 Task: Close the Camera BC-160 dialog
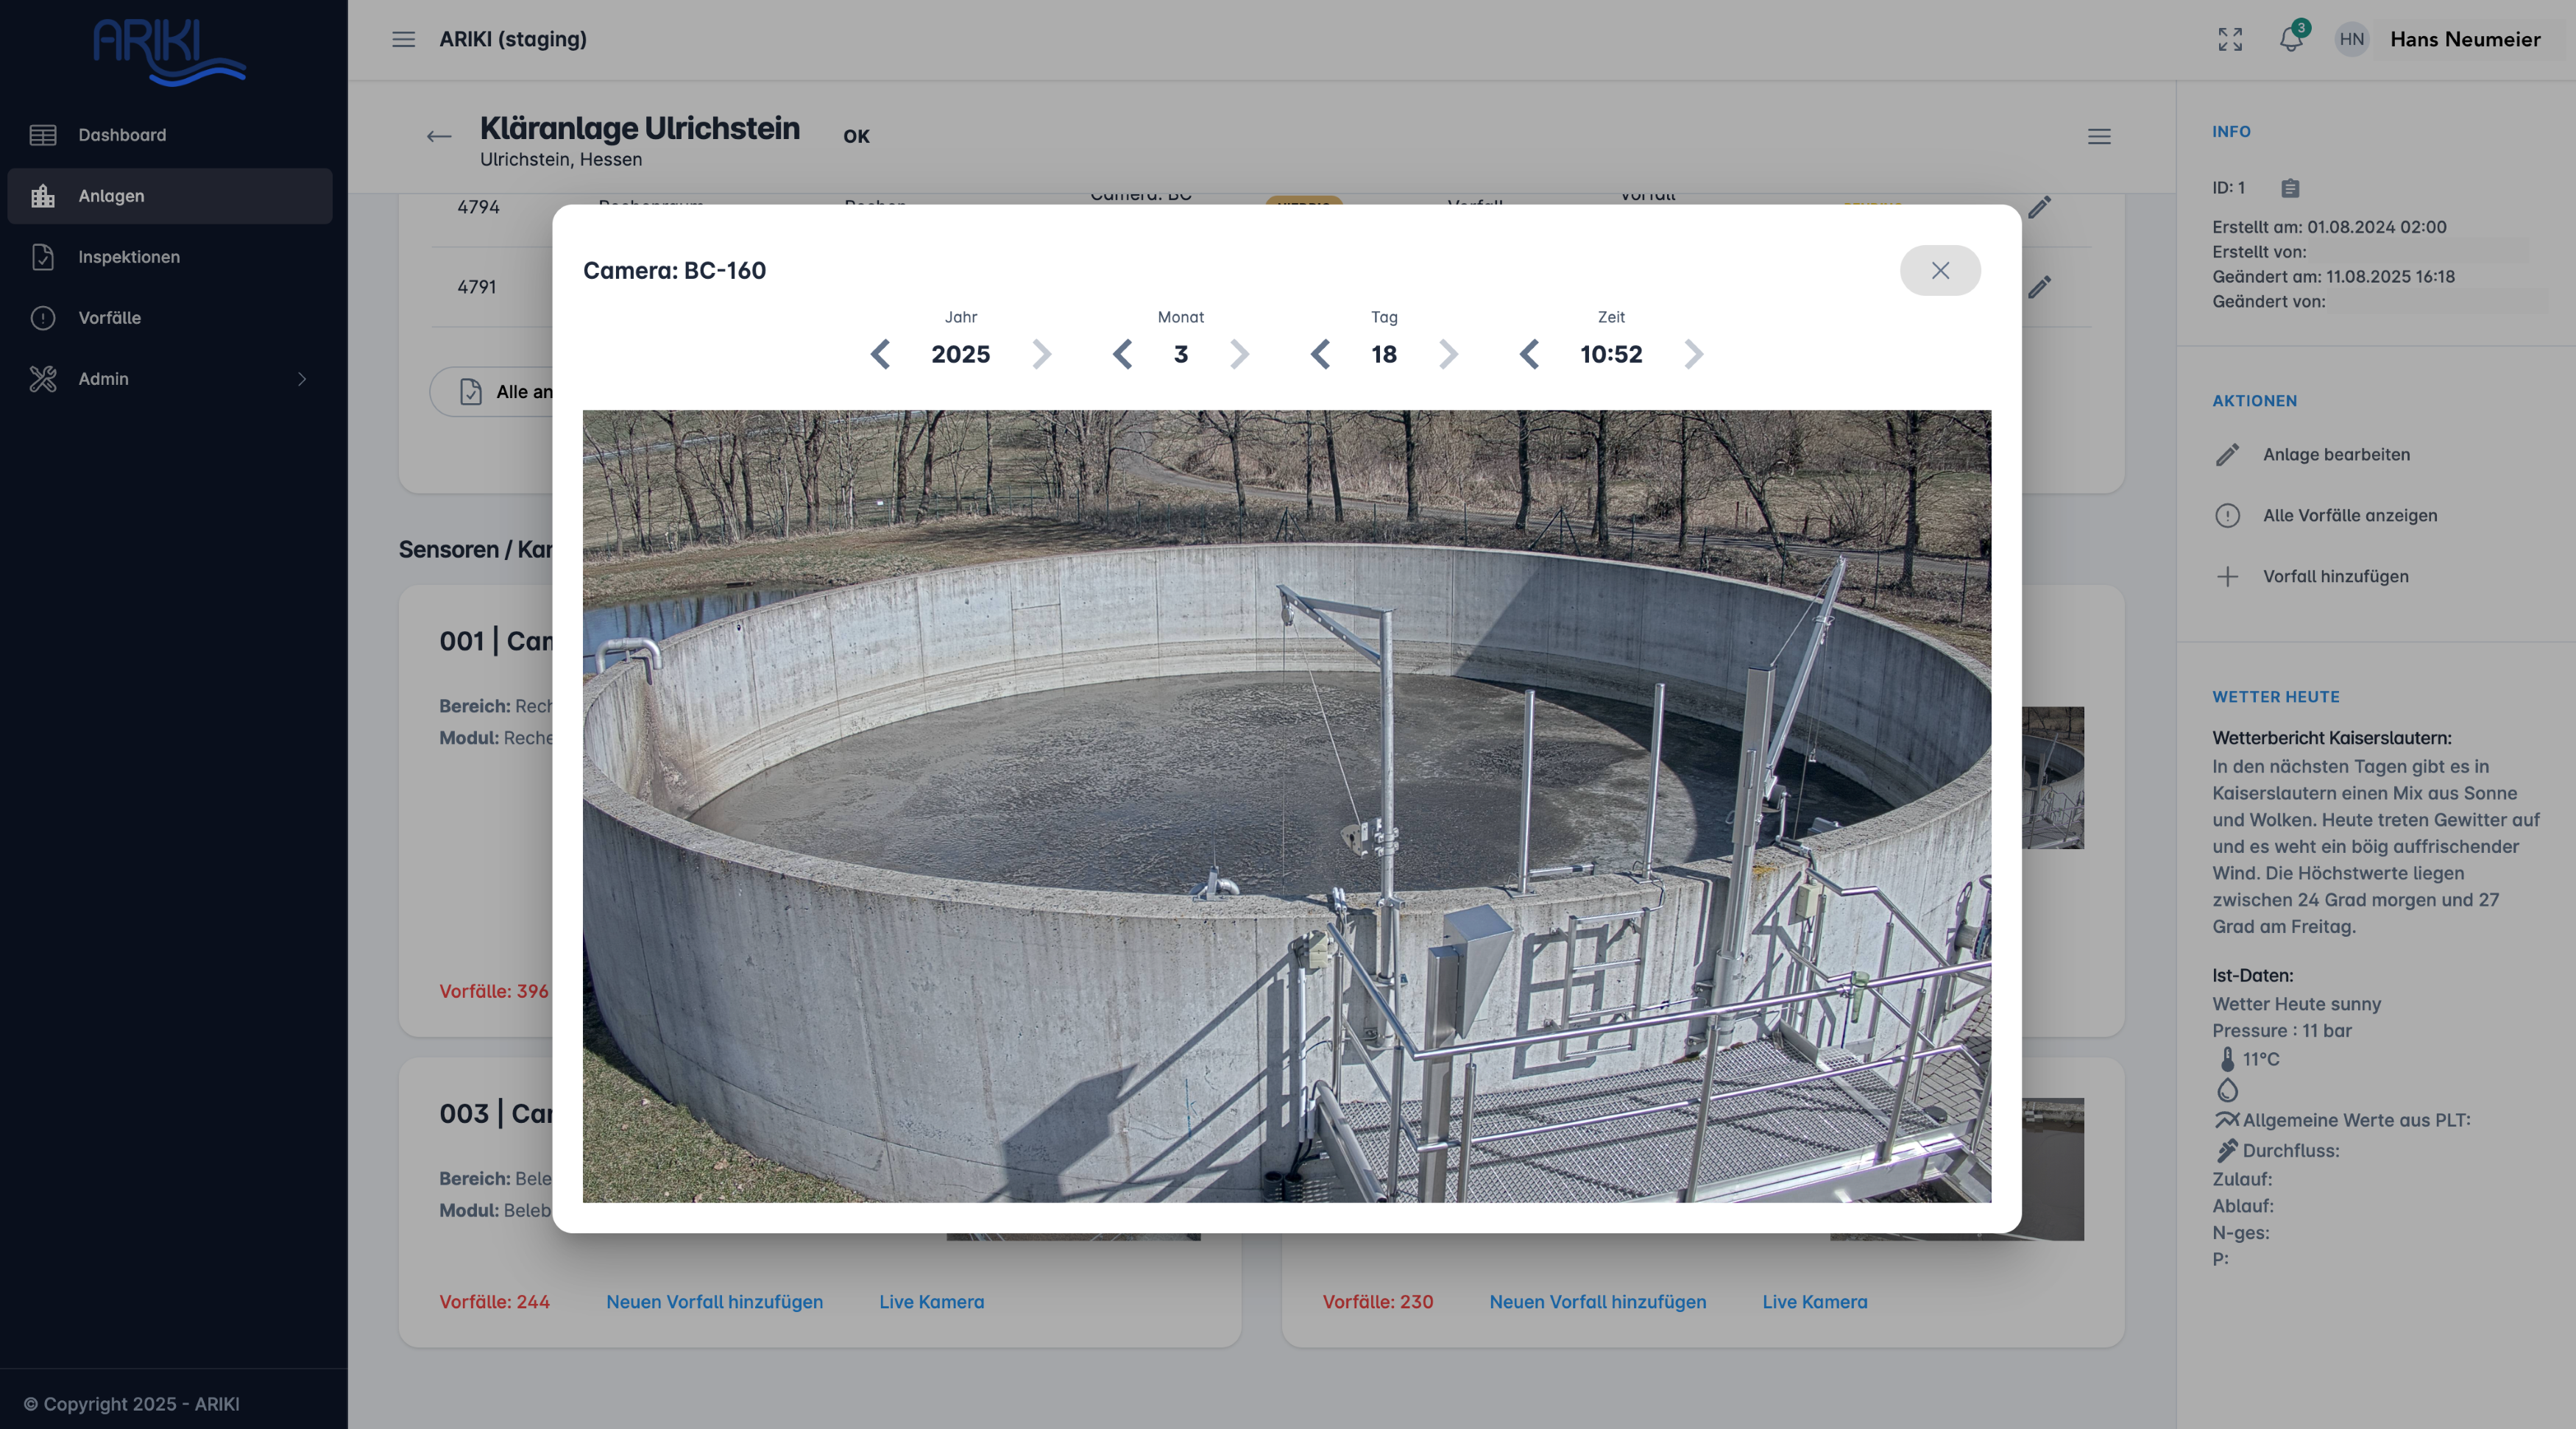pyautogui.click(x=1939, y=270)
